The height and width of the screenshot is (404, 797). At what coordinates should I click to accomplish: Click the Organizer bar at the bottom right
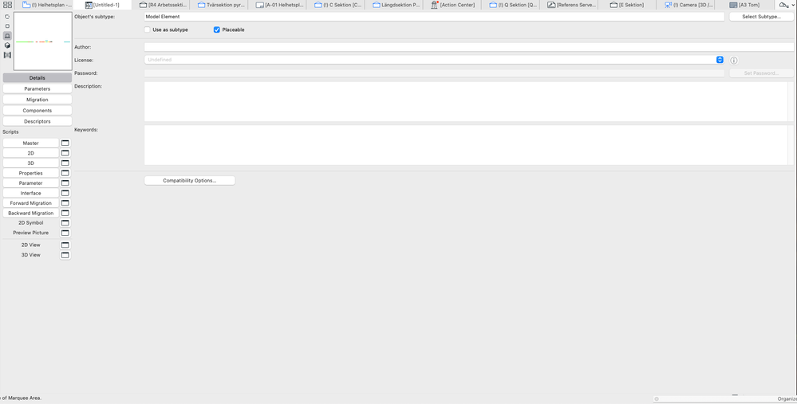tap(725, 399)
